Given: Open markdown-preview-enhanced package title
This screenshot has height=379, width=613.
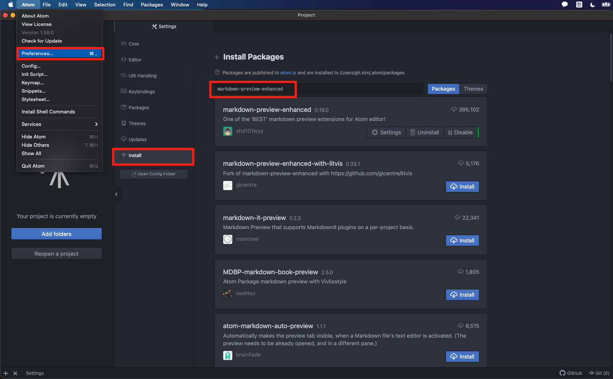Looking at the screenshot, I should coord(267,110).
